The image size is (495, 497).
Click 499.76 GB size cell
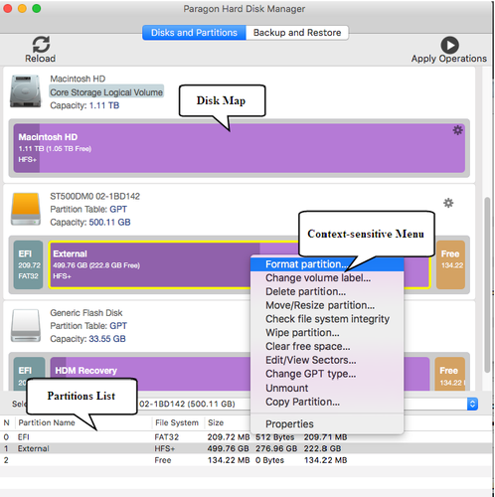229,448
